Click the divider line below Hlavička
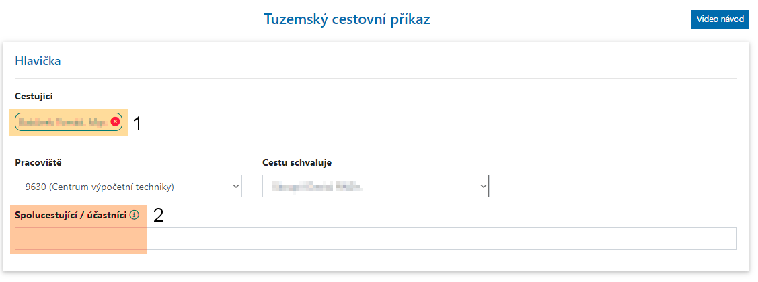Screen dimensions: 758x282 tap(375, 78)
